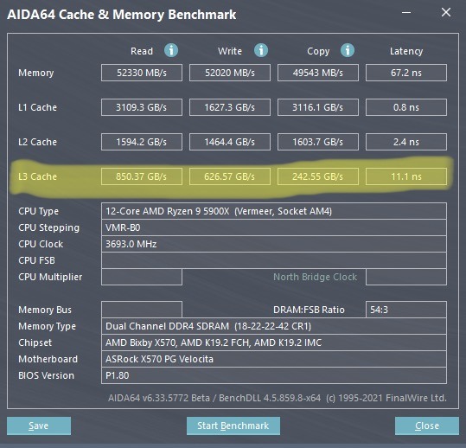Click the Read info icon

(x=171, y=50)
